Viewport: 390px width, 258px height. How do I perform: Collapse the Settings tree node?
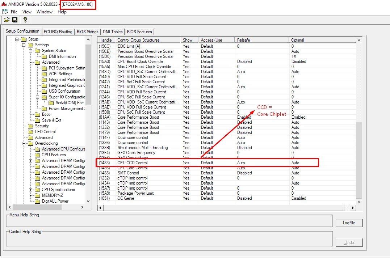24,45
